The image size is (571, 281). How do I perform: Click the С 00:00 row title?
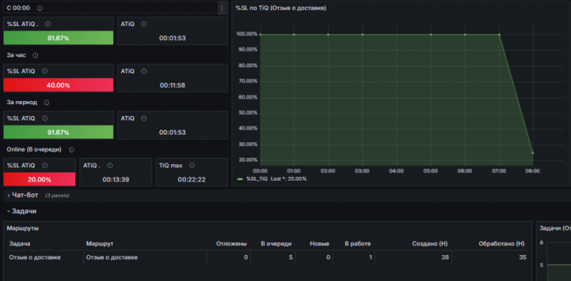click(19, 8)
